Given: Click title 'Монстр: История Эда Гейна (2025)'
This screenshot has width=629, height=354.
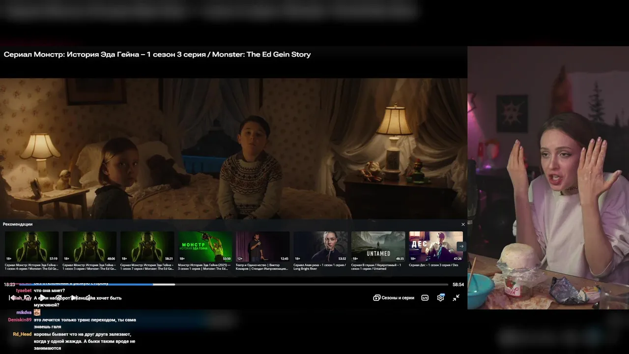Looking at the screenshot, I should click(204, 267).
